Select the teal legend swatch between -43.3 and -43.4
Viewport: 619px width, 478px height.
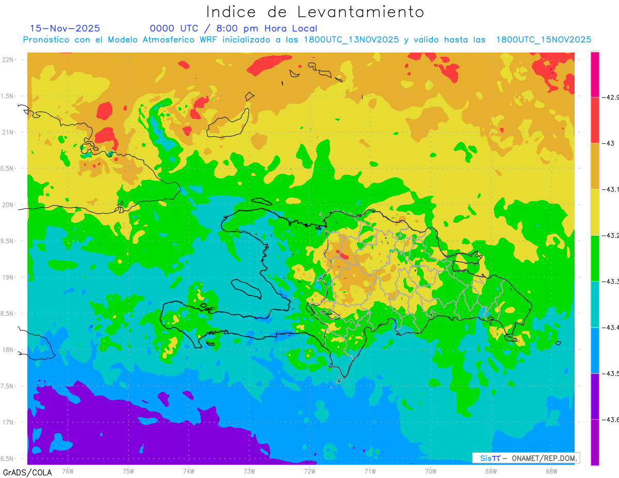coord(595,304)
